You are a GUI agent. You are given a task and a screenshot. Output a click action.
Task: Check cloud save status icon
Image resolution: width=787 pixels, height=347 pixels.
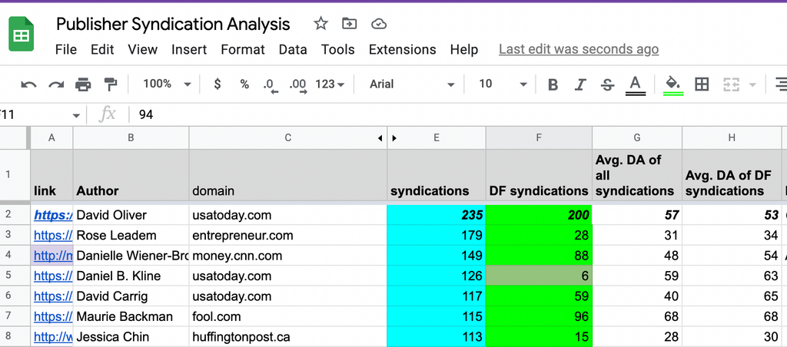(378, 24)
